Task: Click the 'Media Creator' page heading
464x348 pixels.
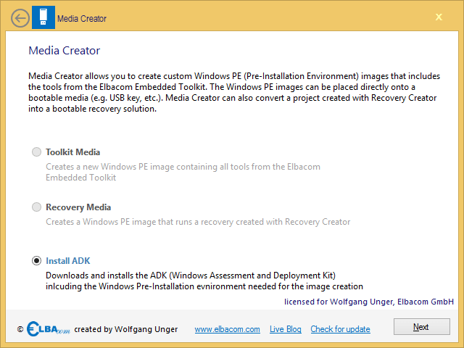Action: [65, 51]
